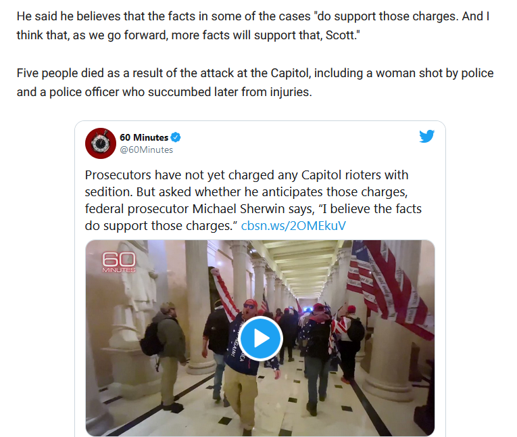Click the 60 Minutes watermark in the video

point(119,262)
